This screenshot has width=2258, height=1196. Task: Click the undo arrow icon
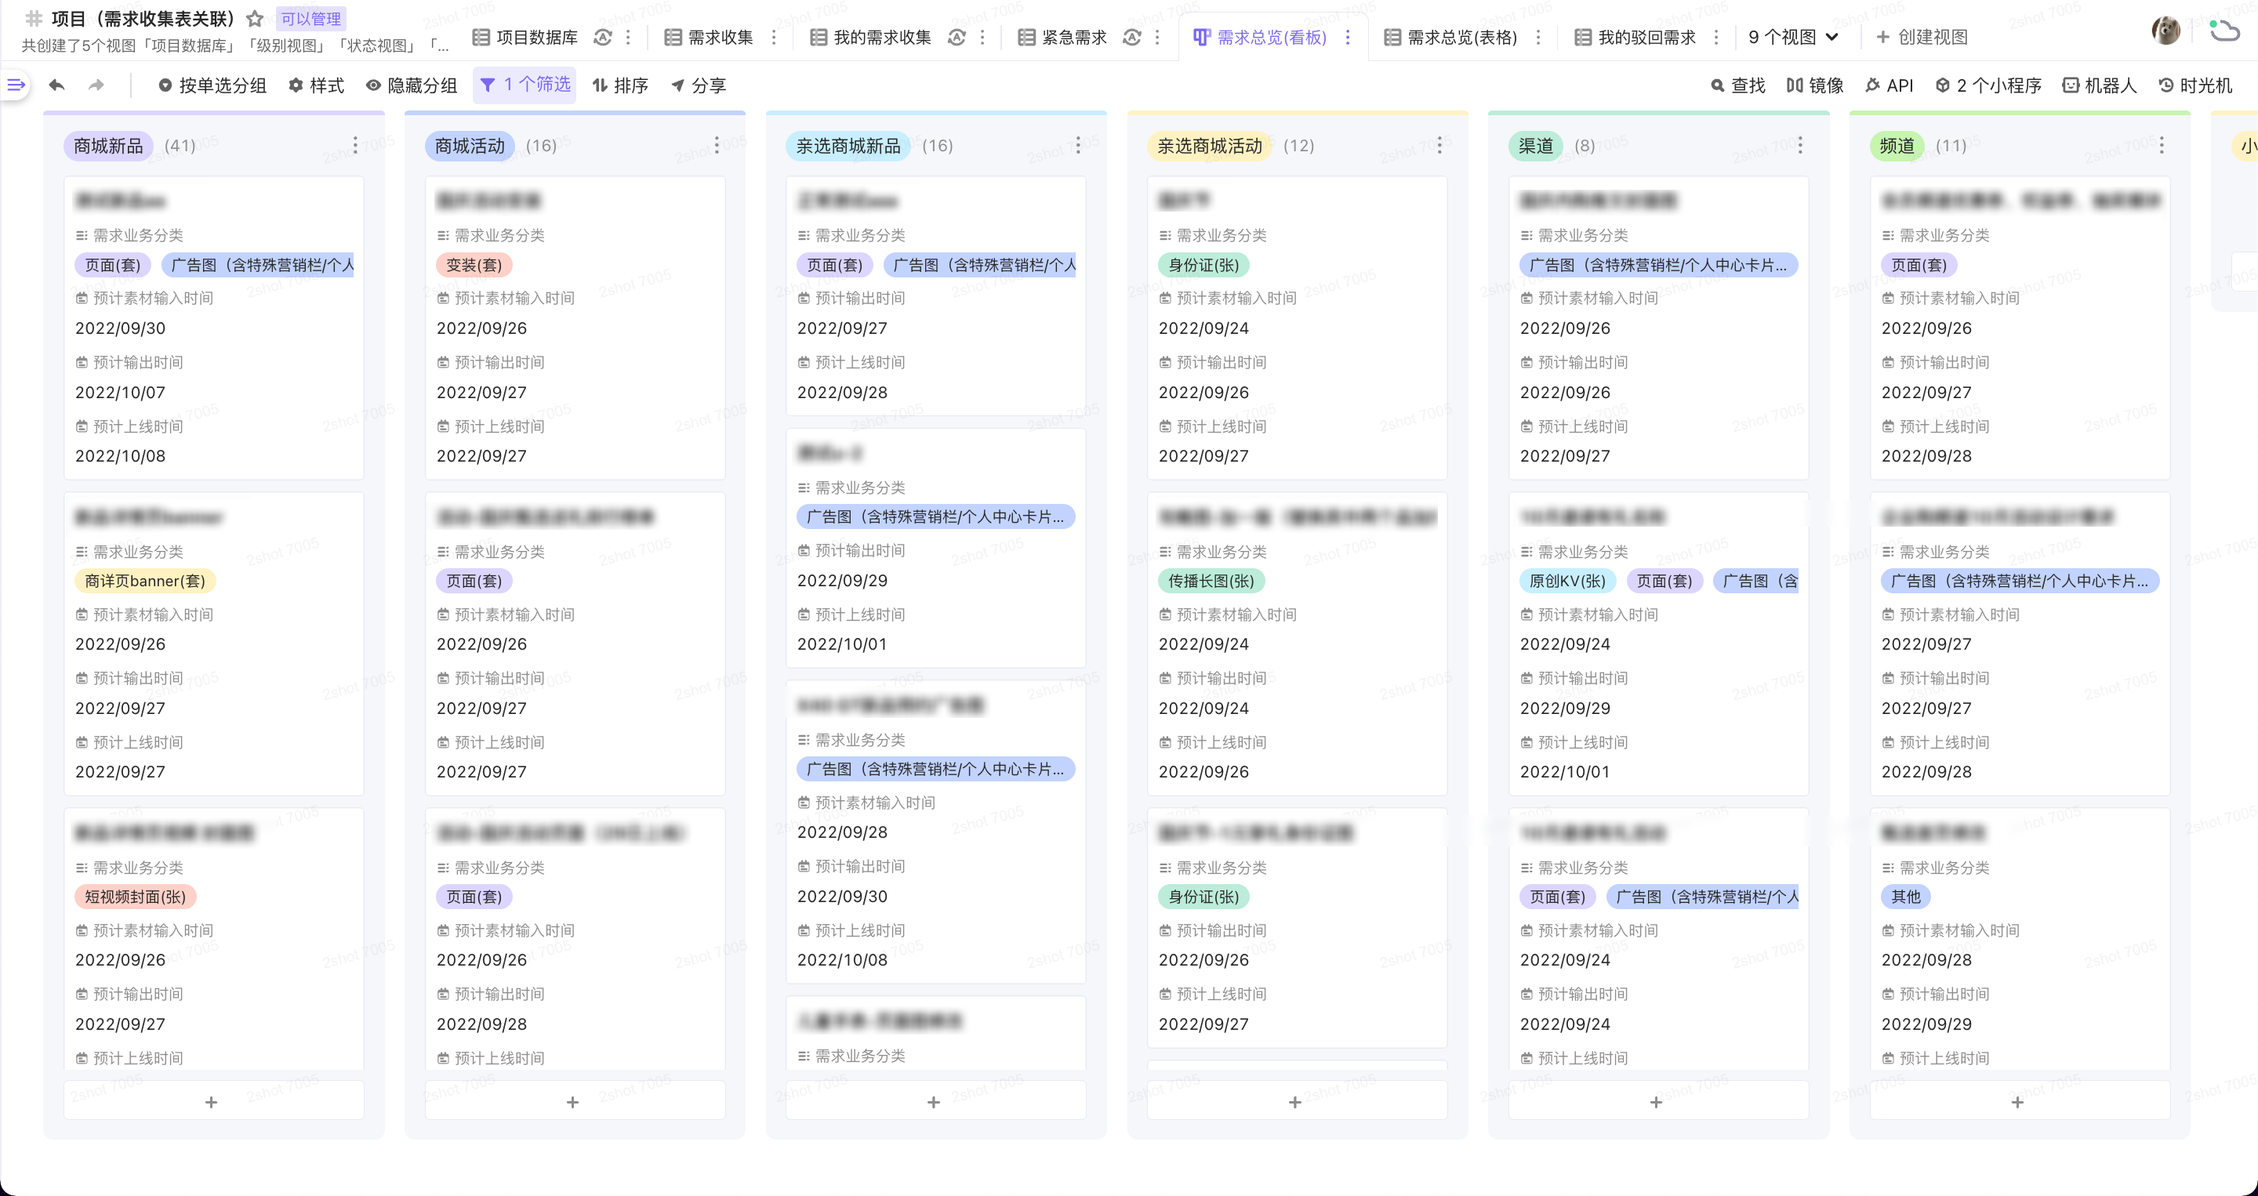(57, 85)
